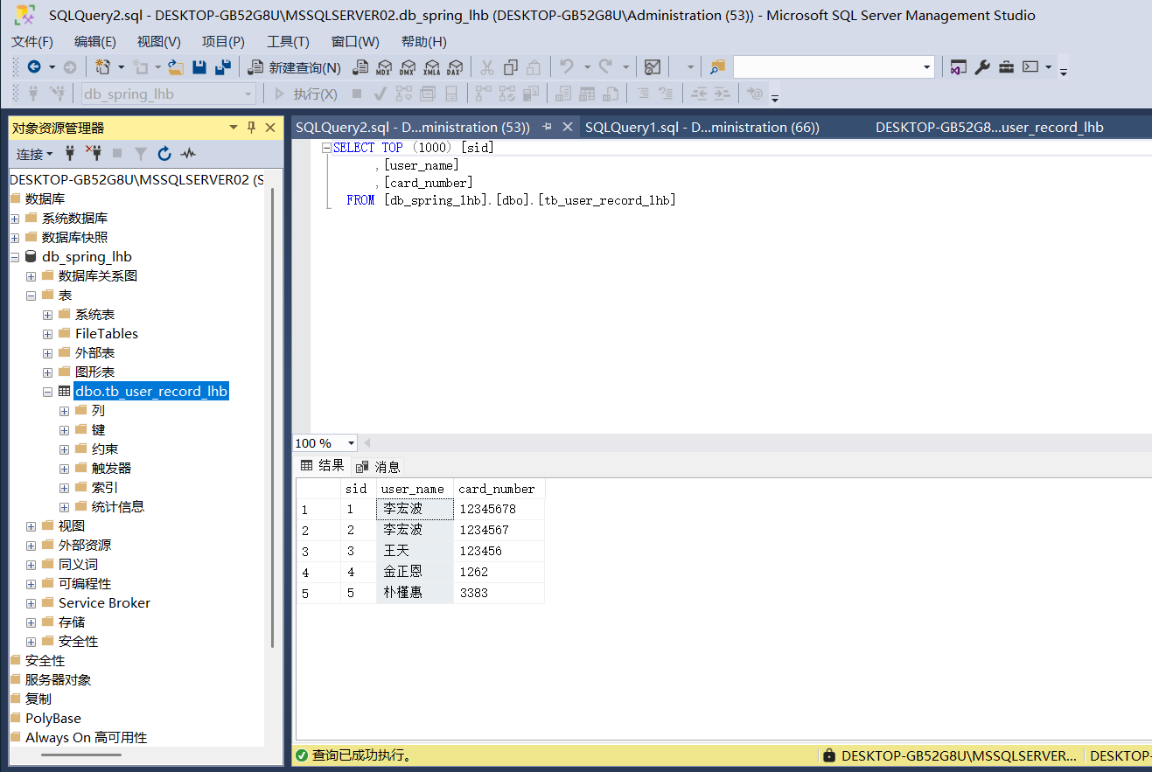Close the Object Explorer panel

[x=270, y=128]
